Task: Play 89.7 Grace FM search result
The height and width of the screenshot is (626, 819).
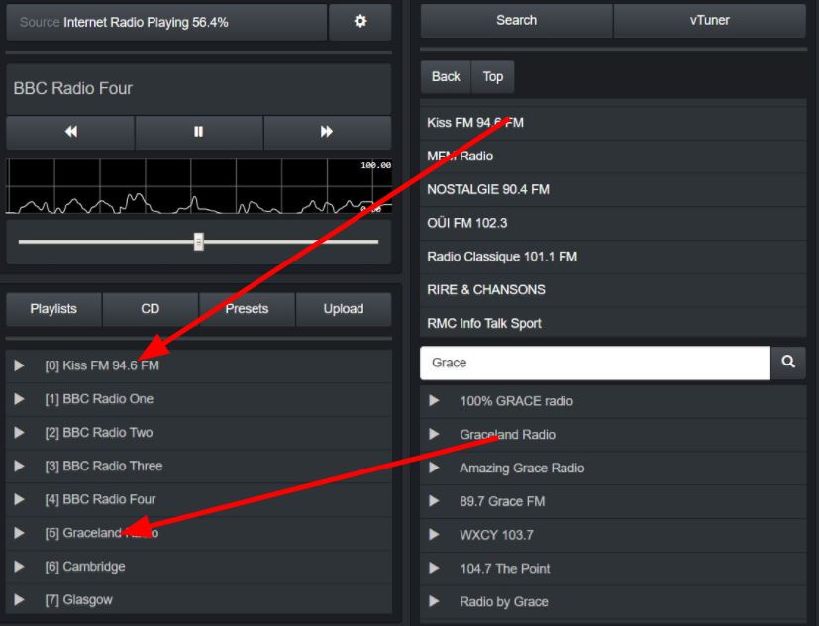Action: point(434,501)
